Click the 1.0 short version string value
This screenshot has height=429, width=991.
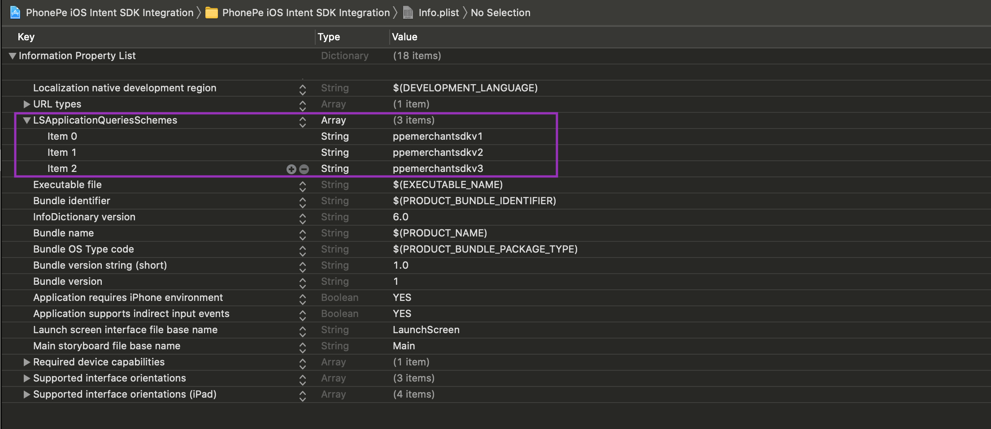coord(401,265)
